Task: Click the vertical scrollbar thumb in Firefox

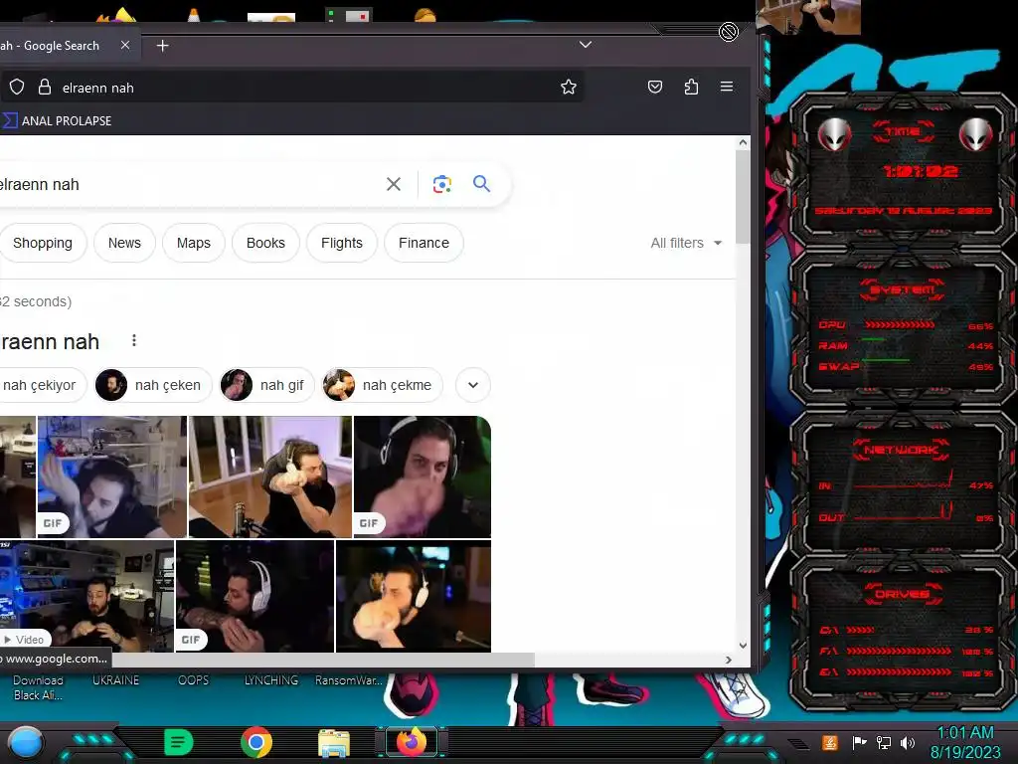Action: click(x=743, y=198)
